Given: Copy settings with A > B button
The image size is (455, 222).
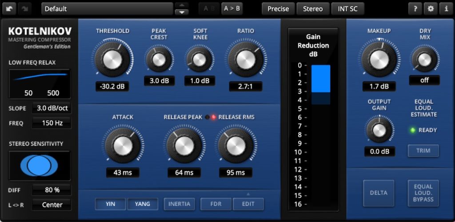Looking at the screenshot, I should click(x=232, y=8).
